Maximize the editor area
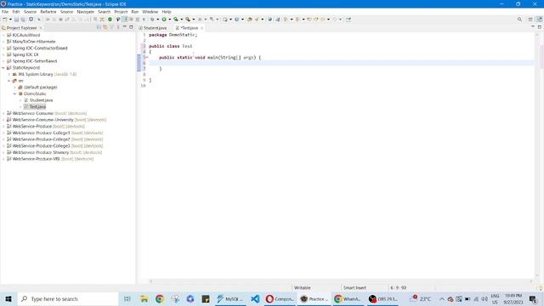The image size is (544, 306). [540, 26]
